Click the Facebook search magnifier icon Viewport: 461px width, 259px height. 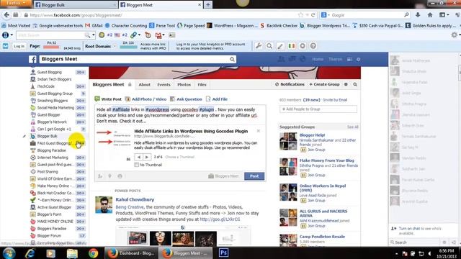[x=232, y=59]
